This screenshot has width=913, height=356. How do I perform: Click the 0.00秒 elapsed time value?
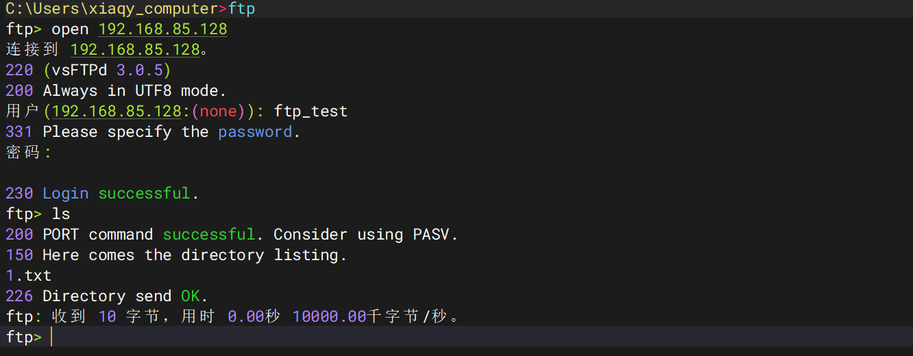tap(254, 317)
